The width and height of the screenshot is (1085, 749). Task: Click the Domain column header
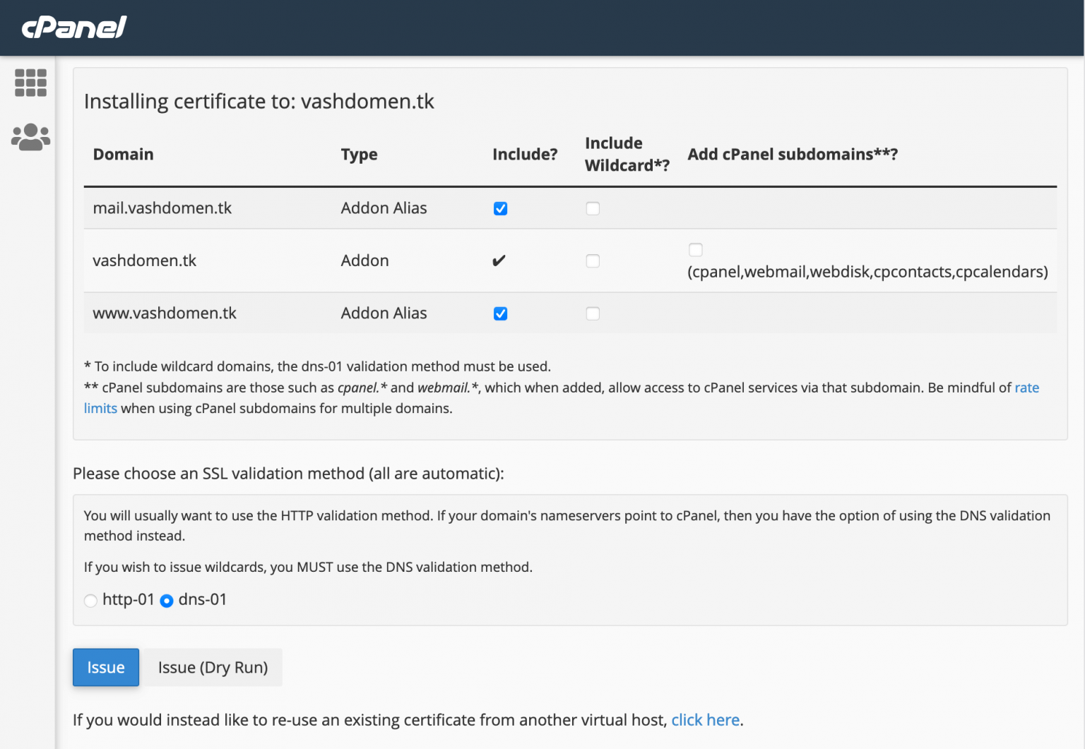coord(123,154)
